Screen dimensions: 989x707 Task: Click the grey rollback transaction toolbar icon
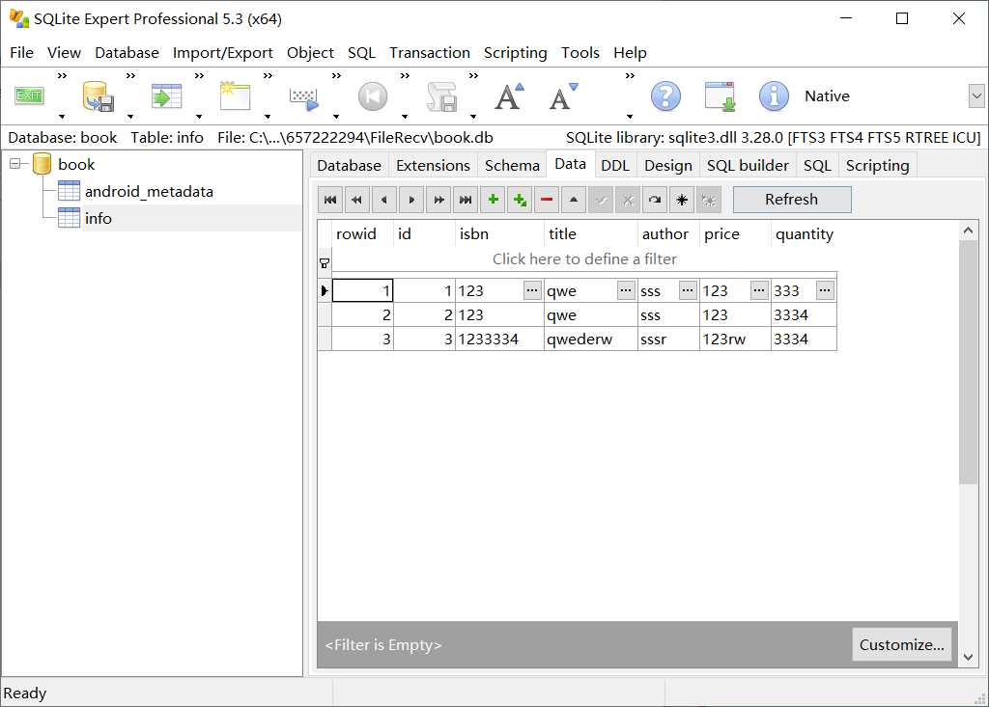(372, 96)
